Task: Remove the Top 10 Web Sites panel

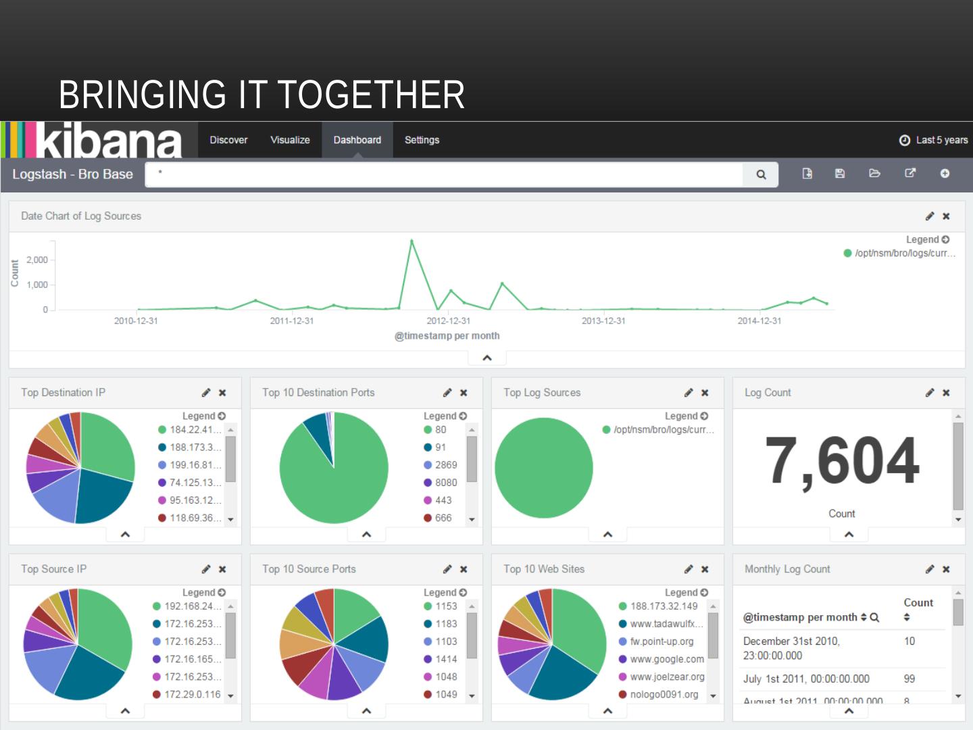Action: coord(705,569)
